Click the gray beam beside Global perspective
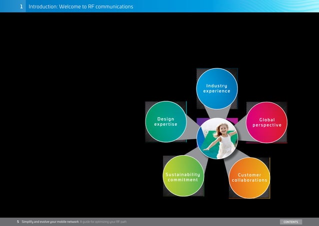 pyautogui.click(x=242, y=130)
